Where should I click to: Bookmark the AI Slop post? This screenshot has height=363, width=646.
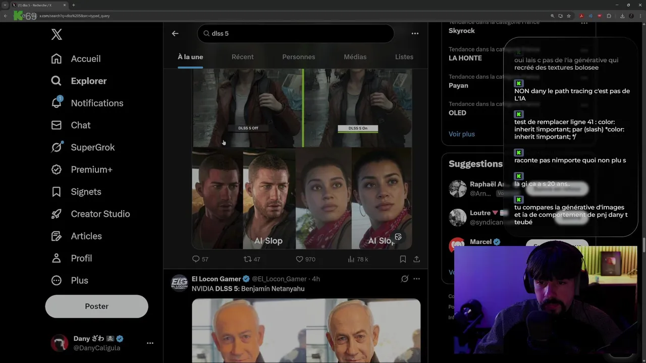click(403, 259)
